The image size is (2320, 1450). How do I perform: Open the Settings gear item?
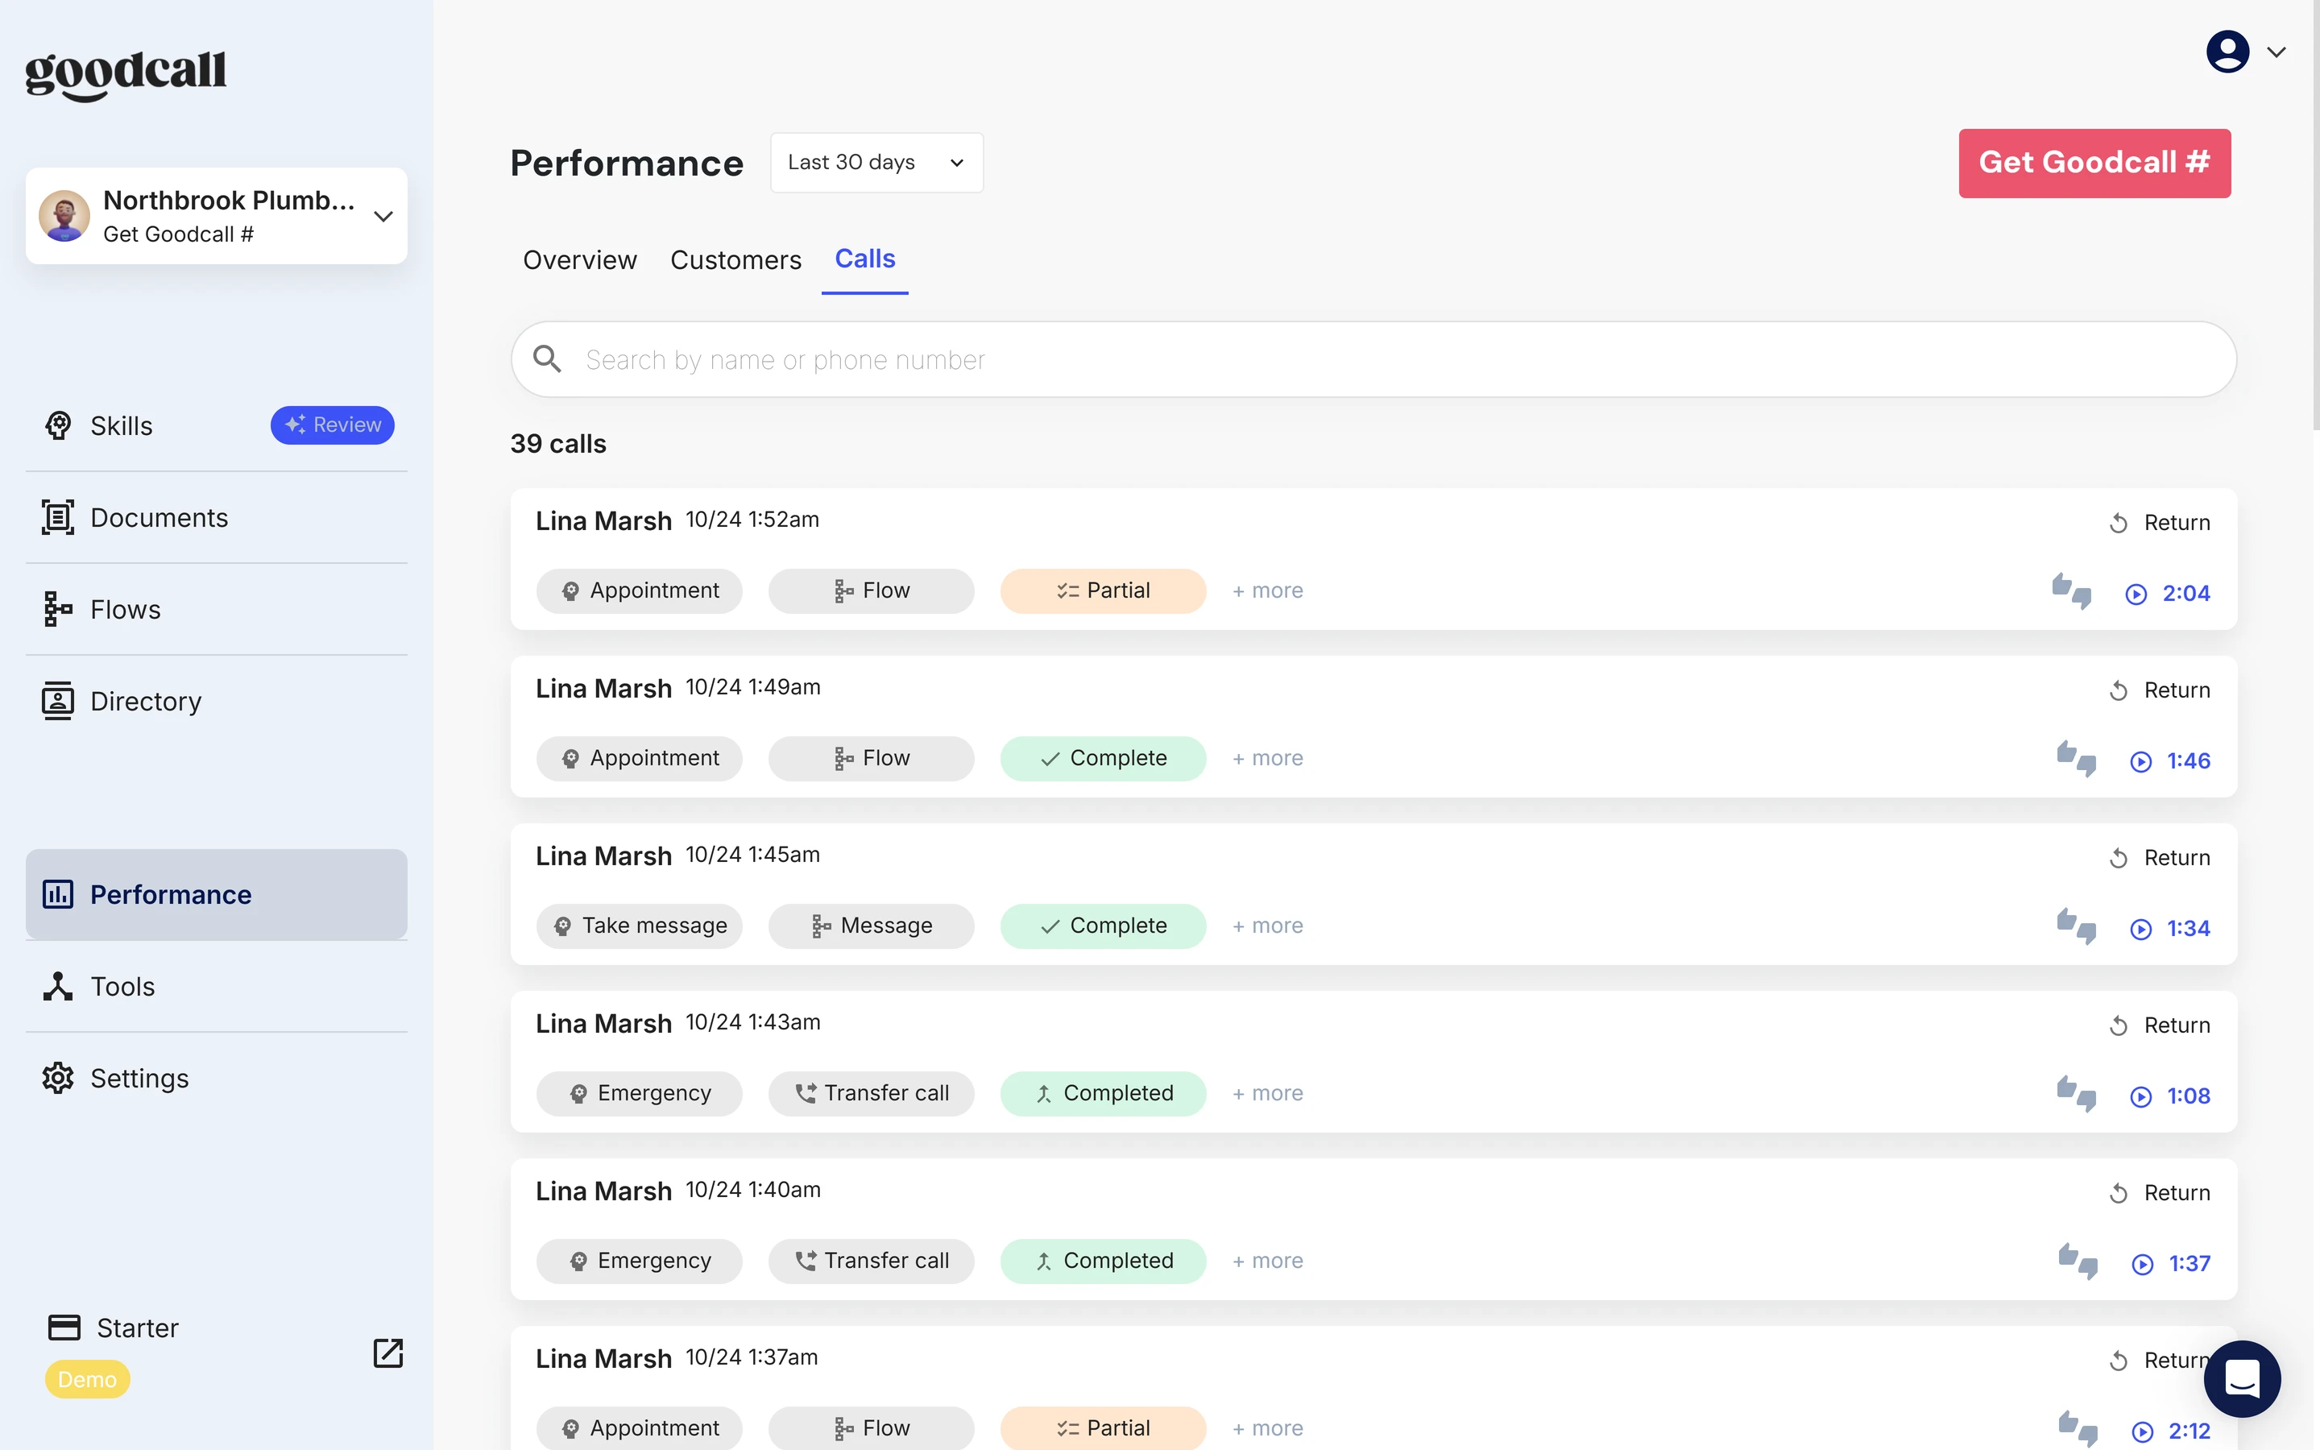pyautogui.click(x=116, y=1078)
